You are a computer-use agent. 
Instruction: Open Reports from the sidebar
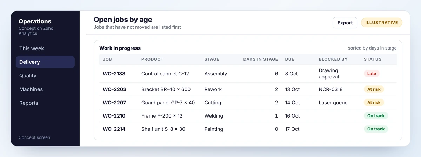[x=45, y=103]
